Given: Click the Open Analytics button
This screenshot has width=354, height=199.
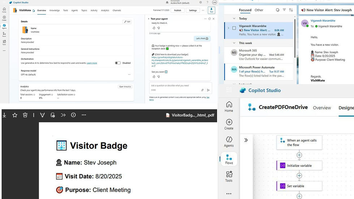Looking at the screenshot, I should (125, 87).
